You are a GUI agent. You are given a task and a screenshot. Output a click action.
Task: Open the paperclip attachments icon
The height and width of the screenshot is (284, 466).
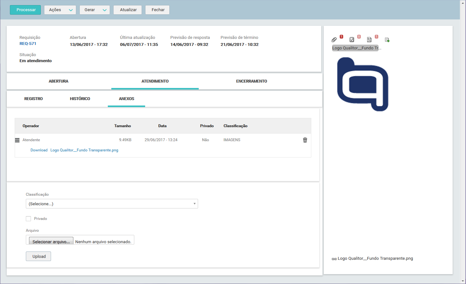[334, 40]
